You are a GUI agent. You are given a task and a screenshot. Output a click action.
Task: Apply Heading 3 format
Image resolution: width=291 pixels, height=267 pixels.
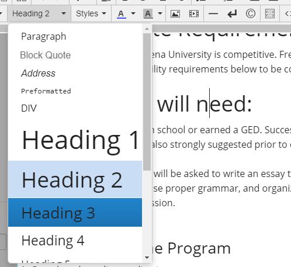tap(75, 213)
